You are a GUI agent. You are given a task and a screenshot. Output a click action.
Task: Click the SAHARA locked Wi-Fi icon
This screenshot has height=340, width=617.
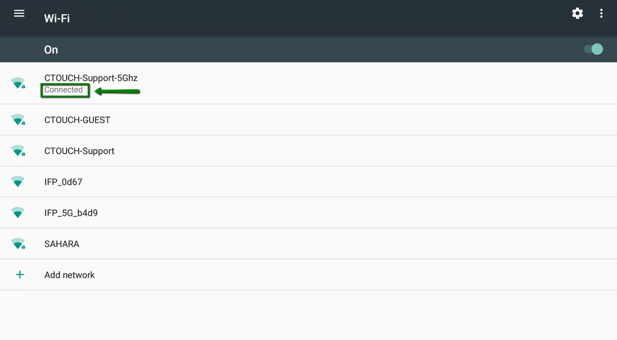(x=18, y=244)
